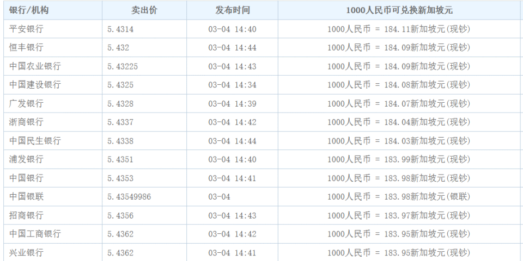This screenshot has height=261, width=523.
Task: Click the 1000人民币可兑换新加坡元 column header
Action: [x=399, y=10]
